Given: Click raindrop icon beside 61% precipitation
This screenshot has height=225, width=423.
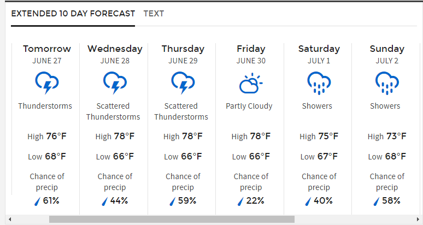Looking at the screenshot, I should point(37,202).
